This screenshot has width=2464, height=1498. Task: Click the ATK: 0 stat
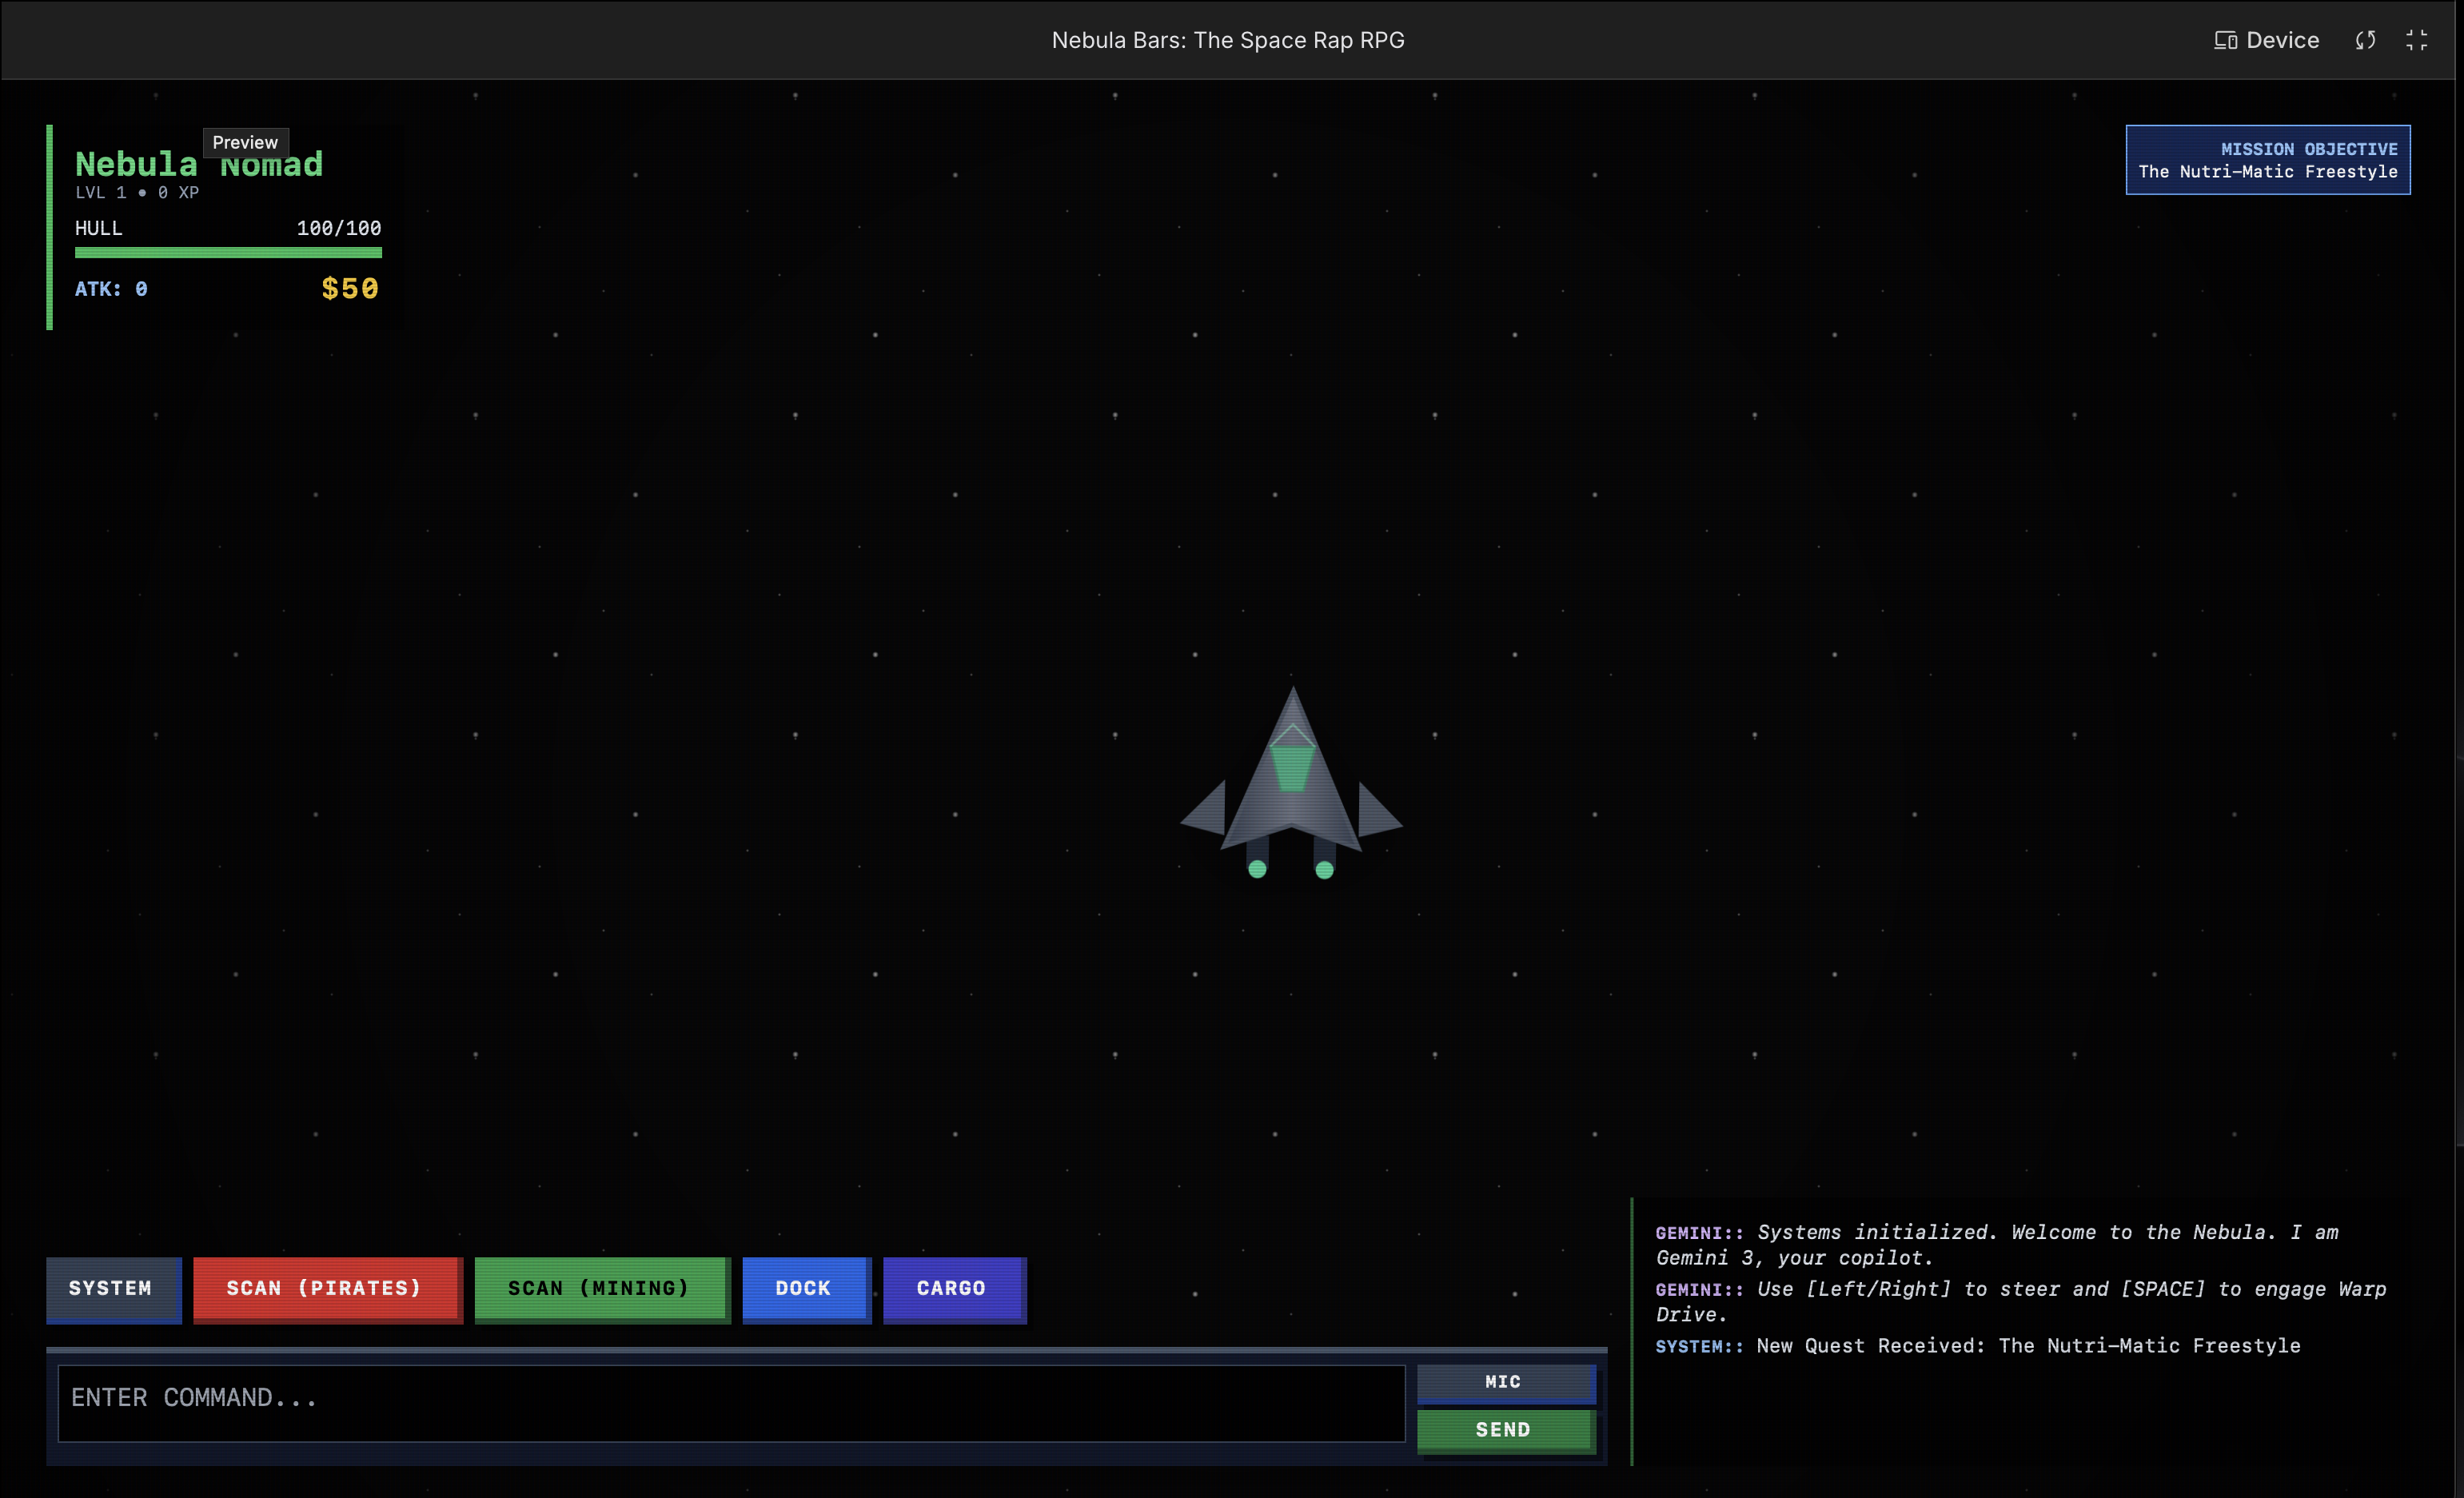(x=111, y=289)
